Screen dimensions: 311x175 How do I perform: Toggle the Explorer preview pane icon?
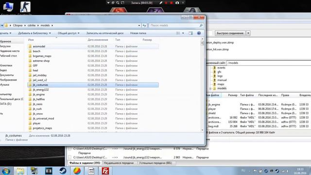[x=190, y=33]
